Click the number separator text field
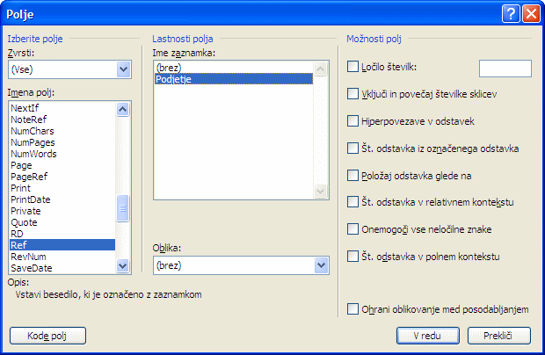The width and height of the screenshot is (545, 355). coord(505,69)
